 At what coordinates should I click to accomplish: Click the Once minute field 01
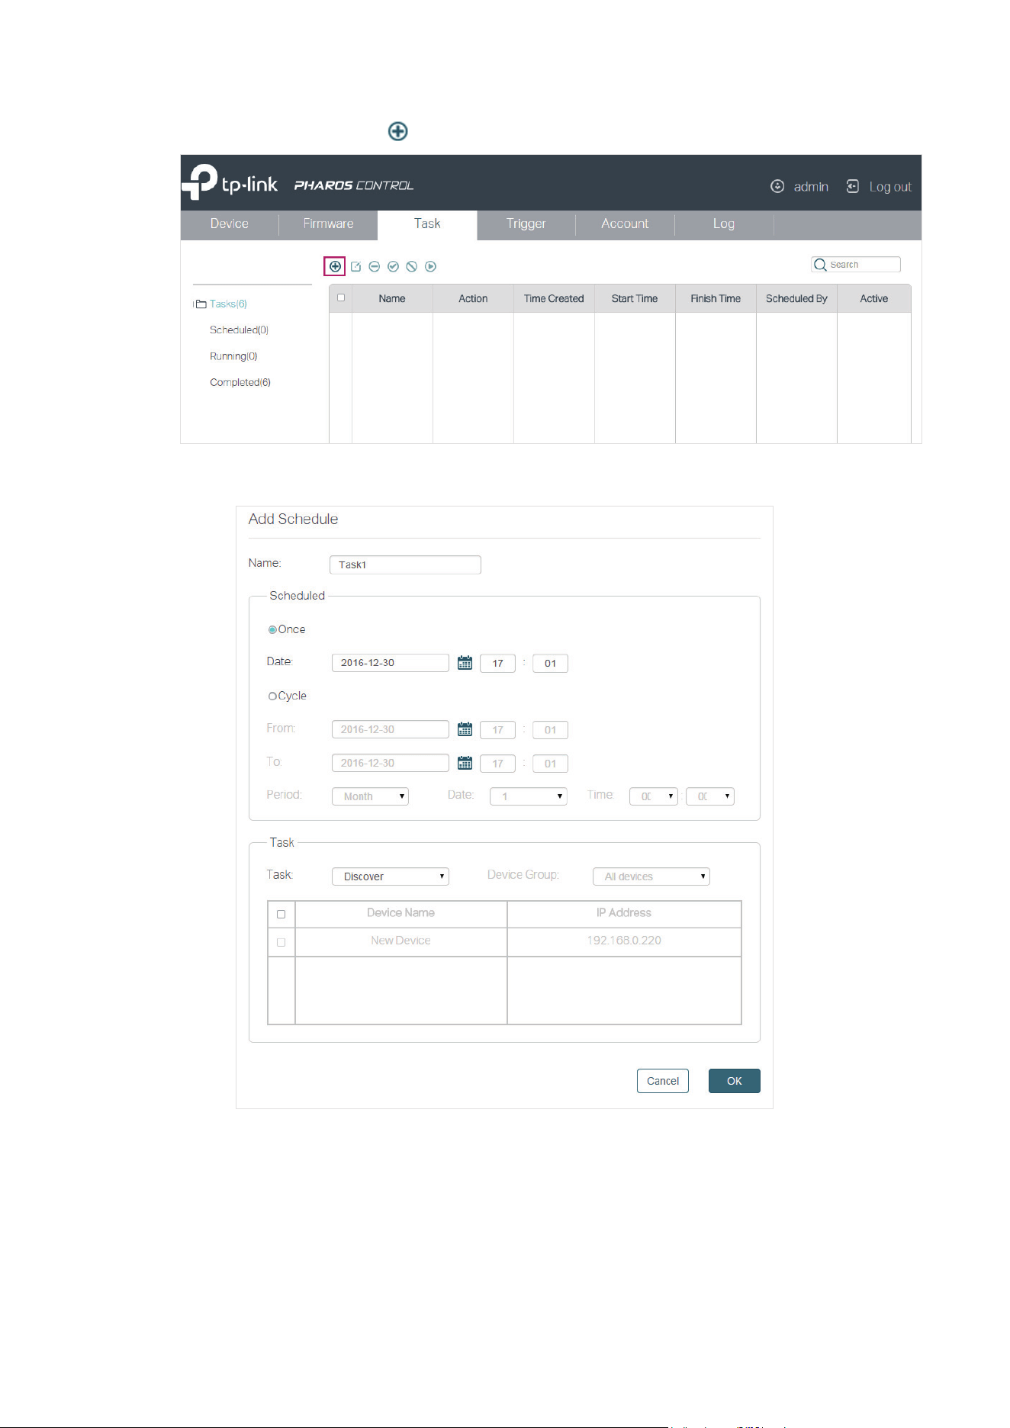[550, 664]
